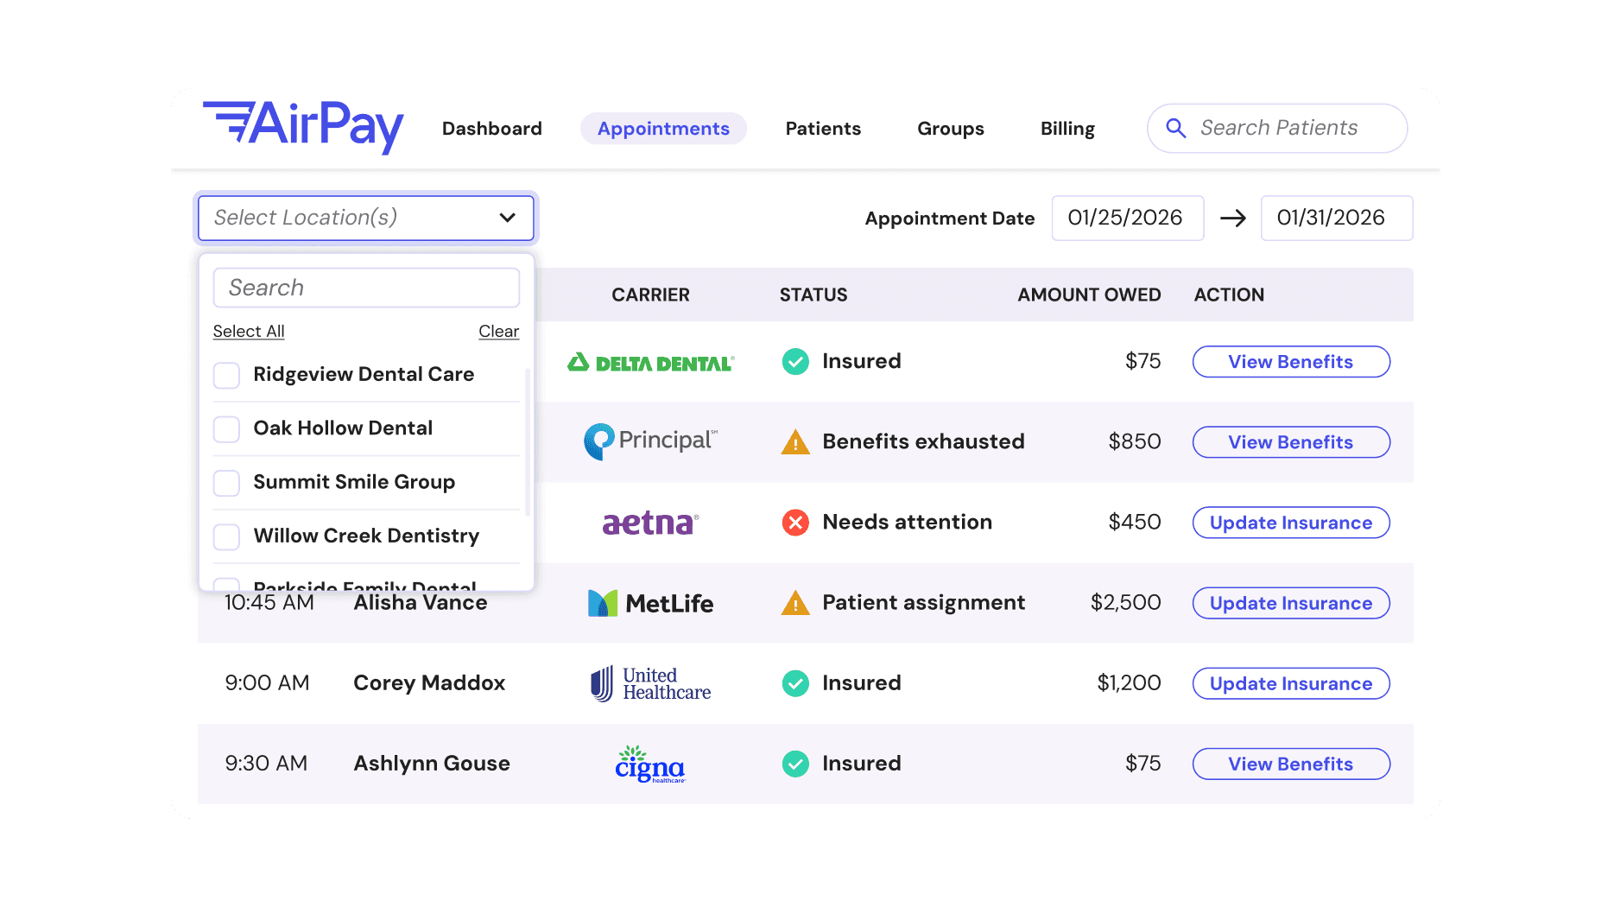Click the CARRIER column header
The height and width of the screenshot is (907, 1614).
(x=650, y=295)
